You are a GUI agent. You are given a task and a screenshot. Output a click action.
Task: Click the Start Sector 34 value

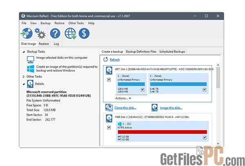pyautogui.click(x=46, y=115)
